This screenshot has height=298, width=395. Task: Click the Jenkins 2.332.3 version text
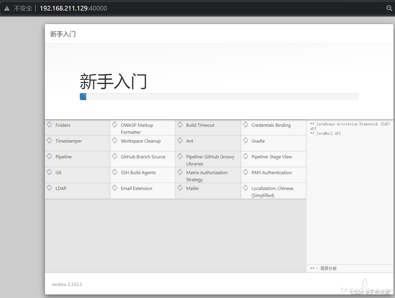[67, 285]
